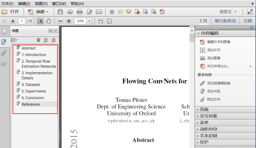
Task: Click the 125% zoom value field
Action: [80, 21]
